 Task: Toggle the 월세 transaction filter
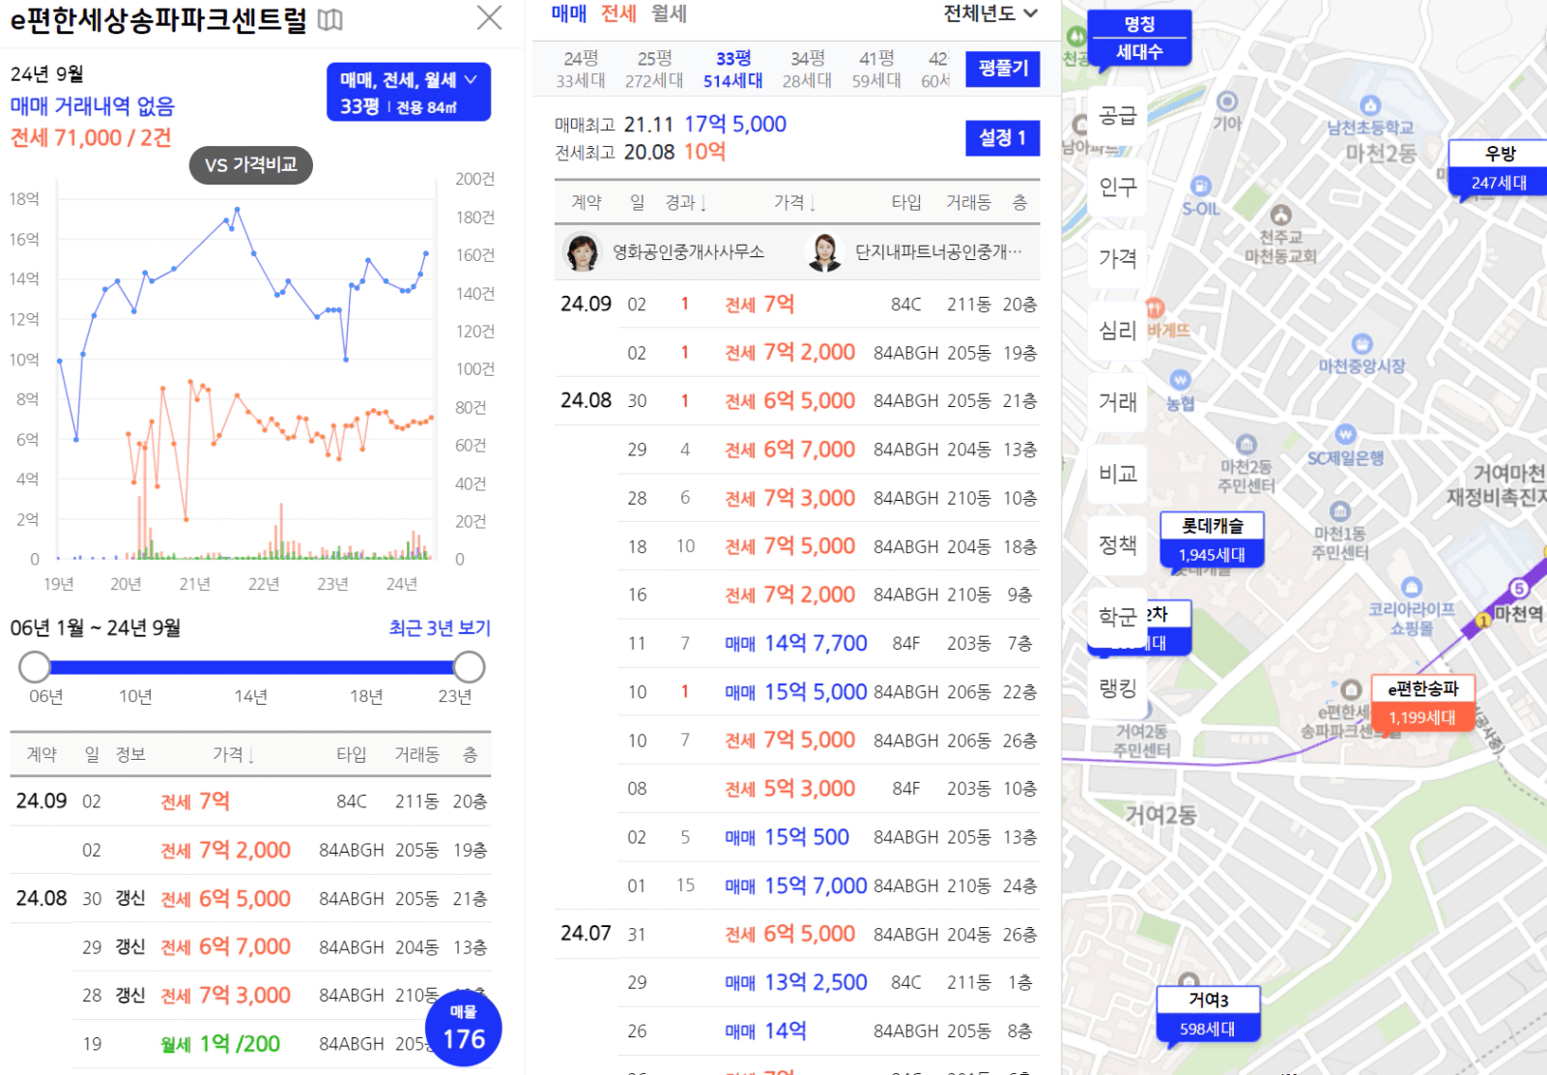pyautogui.click(x=669, y=14)
